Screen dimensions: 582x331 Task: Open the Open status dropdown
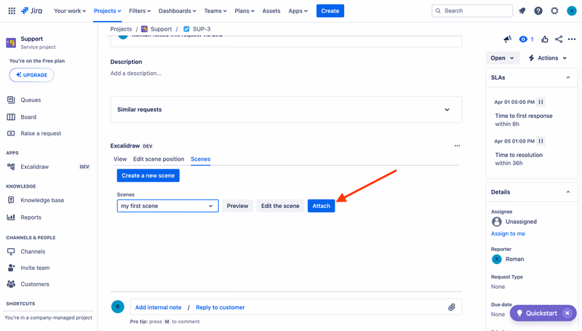[x=503, y=58]
